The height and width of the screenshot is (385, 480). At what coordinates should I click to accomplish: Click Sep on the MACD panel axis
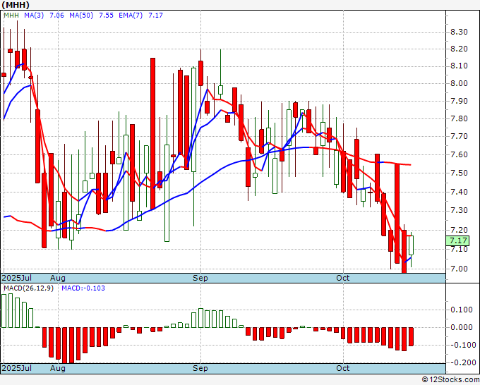point(200,368)
